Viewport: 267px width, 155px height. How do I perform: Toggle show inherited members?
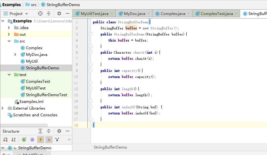[24, 140]
